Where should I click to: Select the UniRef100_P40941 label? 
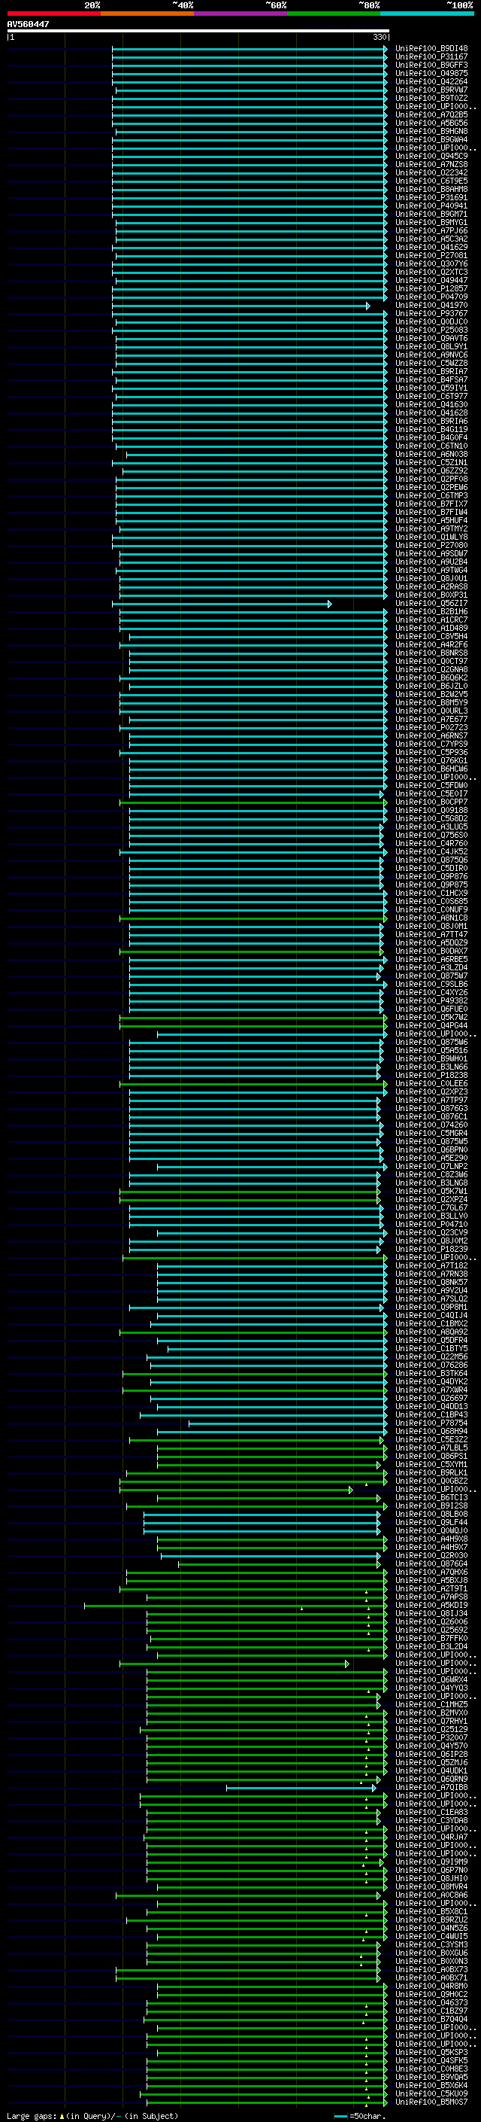pos(431,206)
